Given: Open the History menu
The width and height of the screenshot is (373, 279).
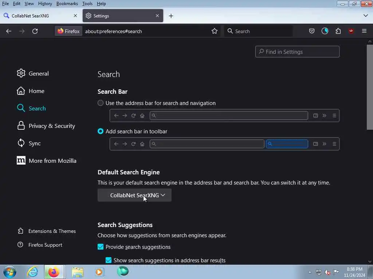Looking at the screenshot, I should pyautogui.click(x=45, y=4).
